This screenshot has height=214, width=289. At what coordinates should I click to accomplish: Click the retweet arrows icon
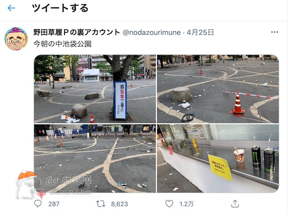click(101, 204)
